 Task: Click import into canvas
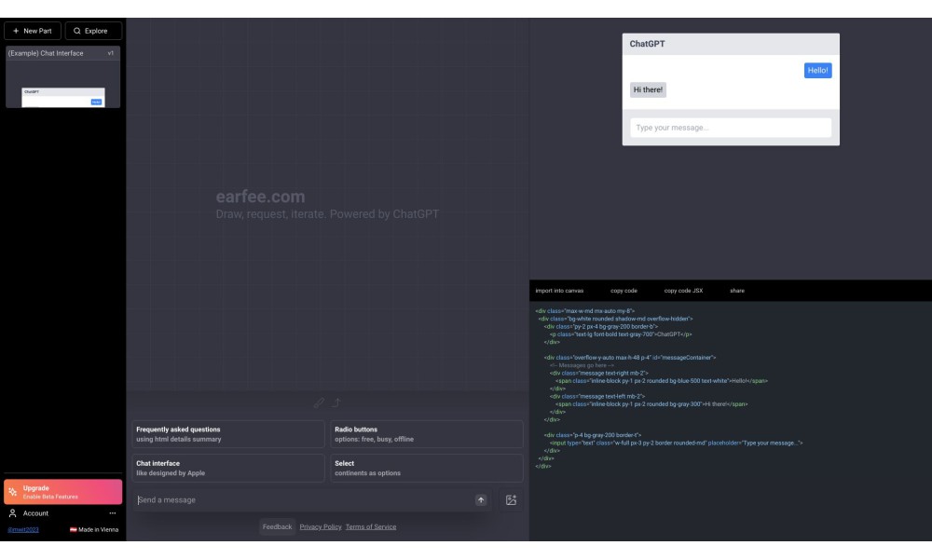(559, 291)
